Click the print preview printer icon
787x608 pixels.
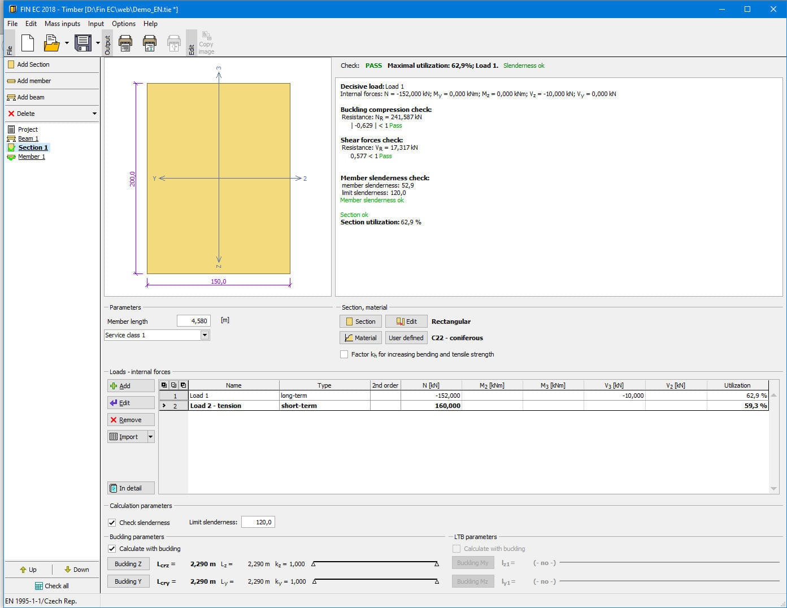(x=149, y=42)
